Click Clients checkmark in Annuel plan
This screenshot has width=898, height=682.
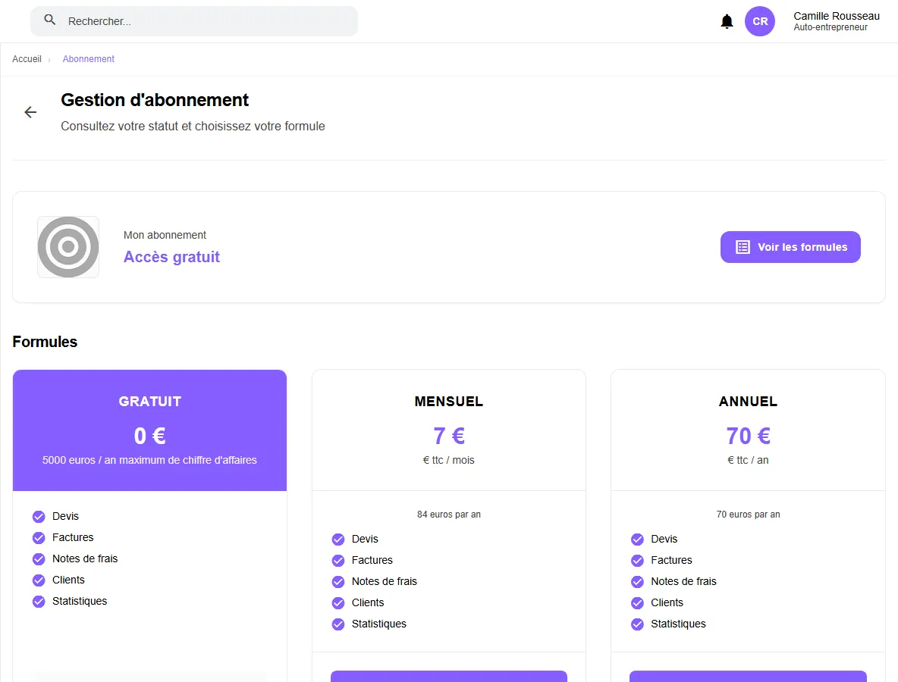pyautogui.click(x=637, y=603)
